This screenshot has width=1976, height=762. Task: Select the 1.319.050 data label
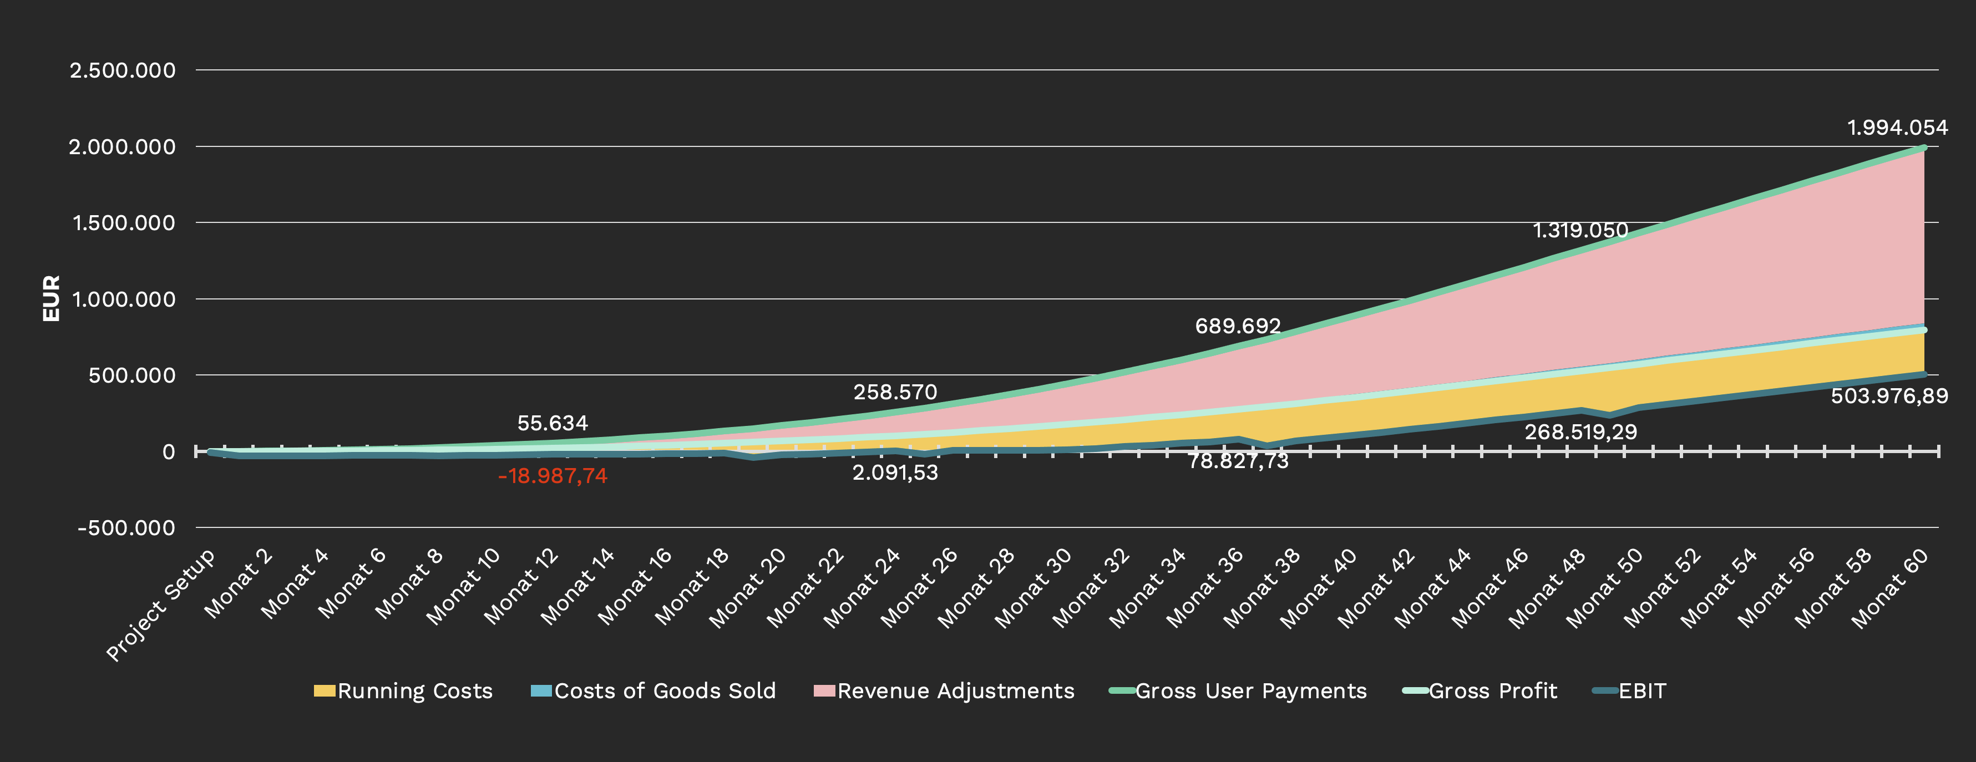pos(1579,230)
